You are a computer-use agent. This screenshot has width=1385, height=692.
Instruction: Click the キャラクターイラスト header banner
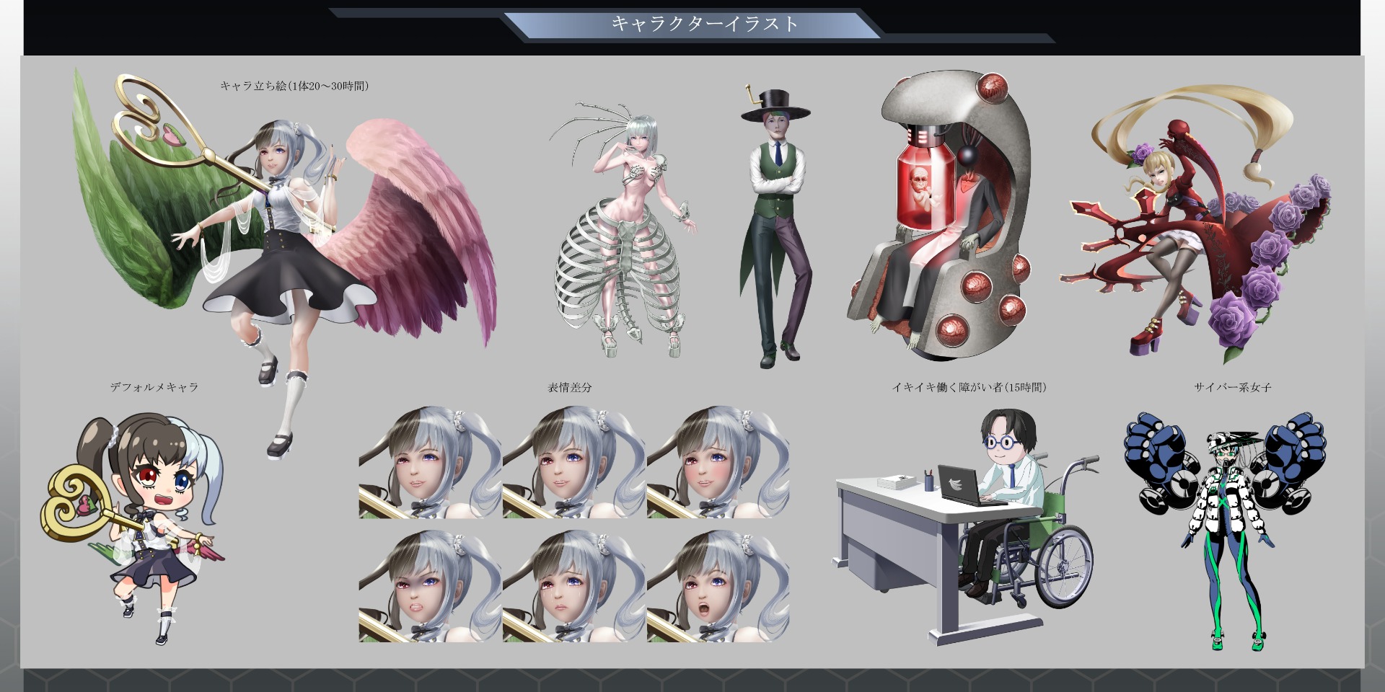(704, 24)
